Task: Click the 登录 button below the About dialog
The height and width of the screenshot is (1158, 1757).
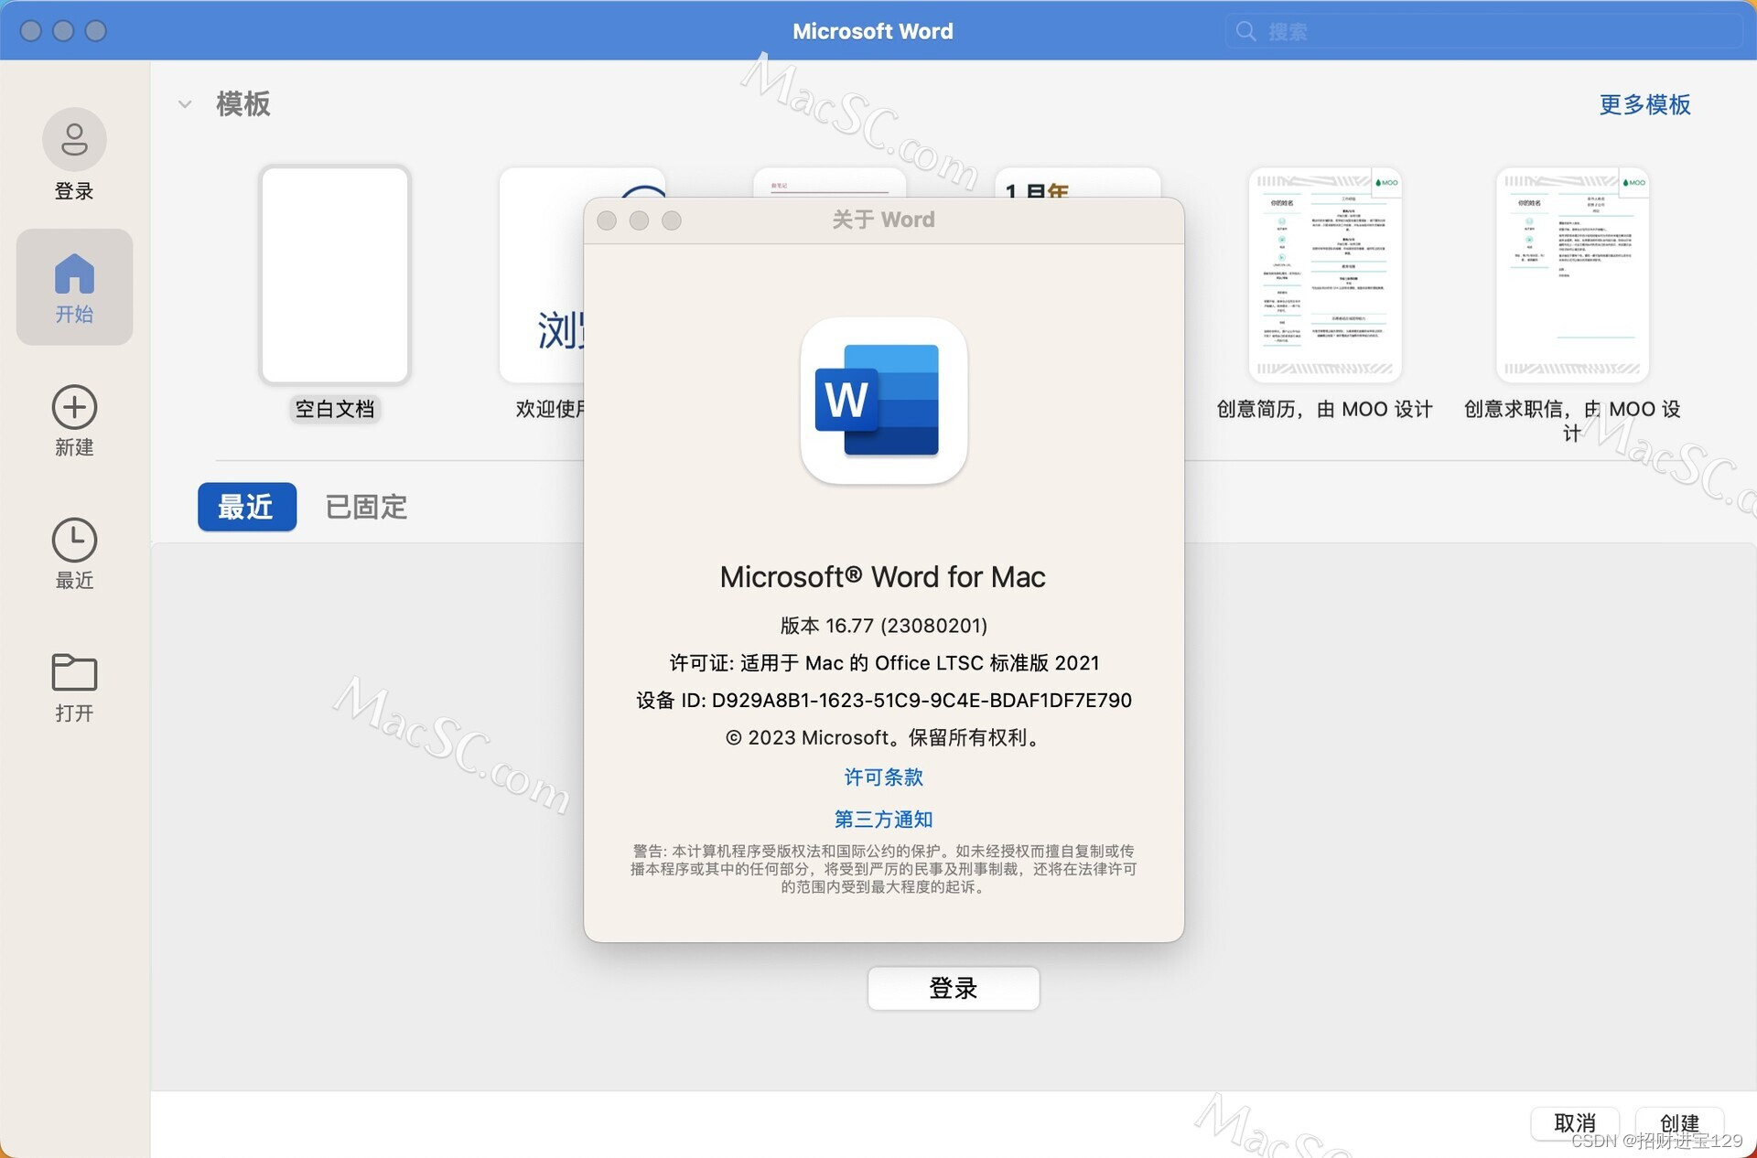Action: [954, 989]
